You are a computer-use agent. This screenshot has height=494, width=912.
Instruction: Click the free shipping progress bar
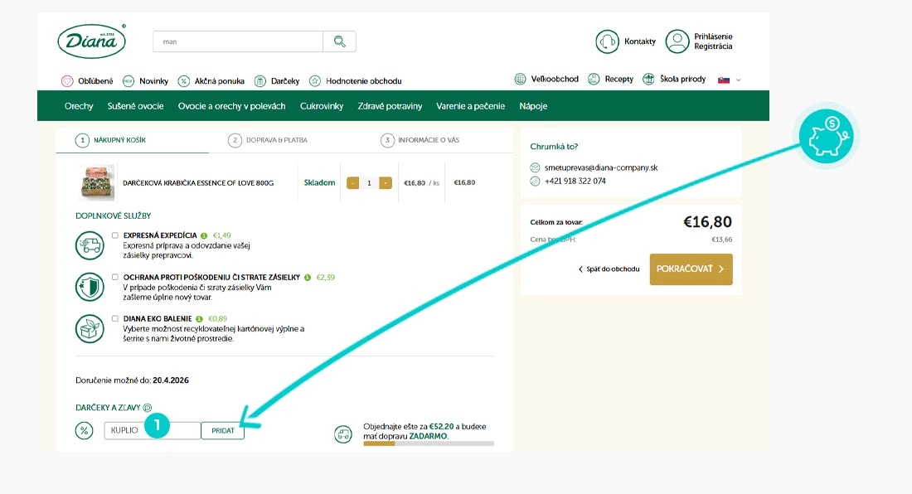click(x=429, y=443)
